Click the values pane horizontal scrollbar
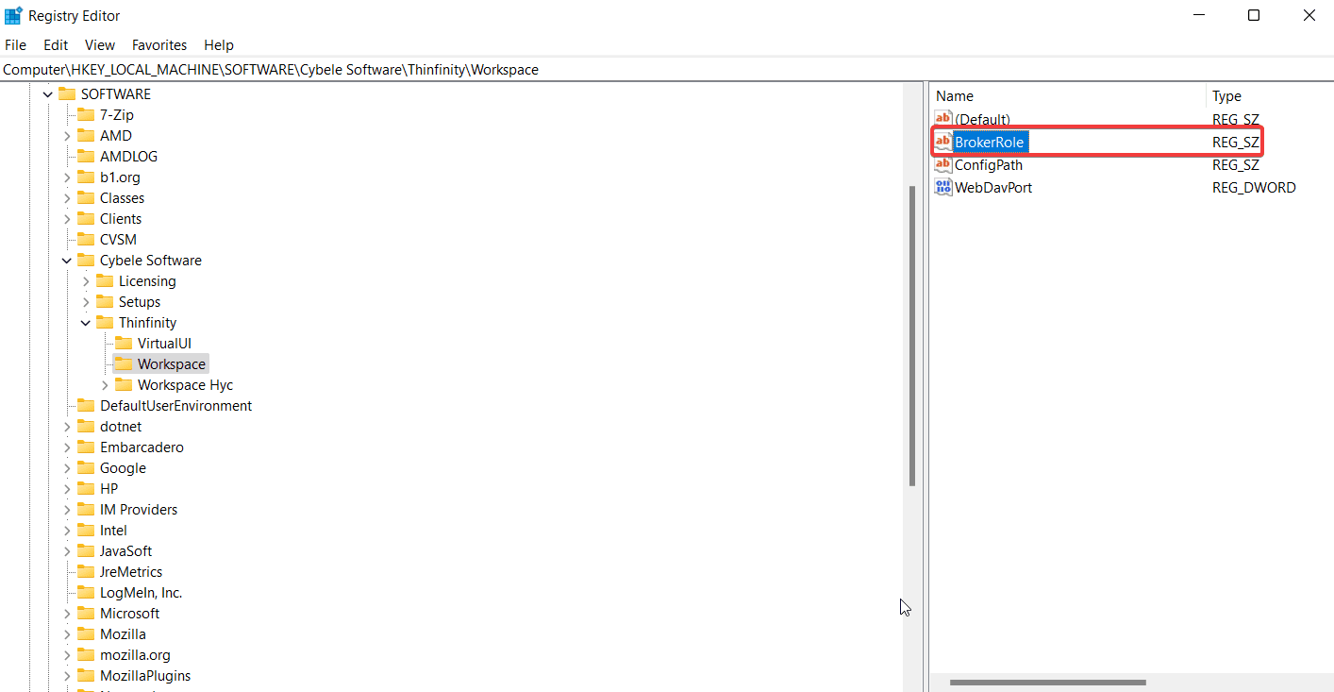The width and height of the screenshot is (1334, 692). pyautogui.click(x=1048, y=683)
